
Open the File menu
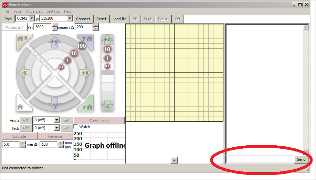pyautogui.click(x=6, y=11)
